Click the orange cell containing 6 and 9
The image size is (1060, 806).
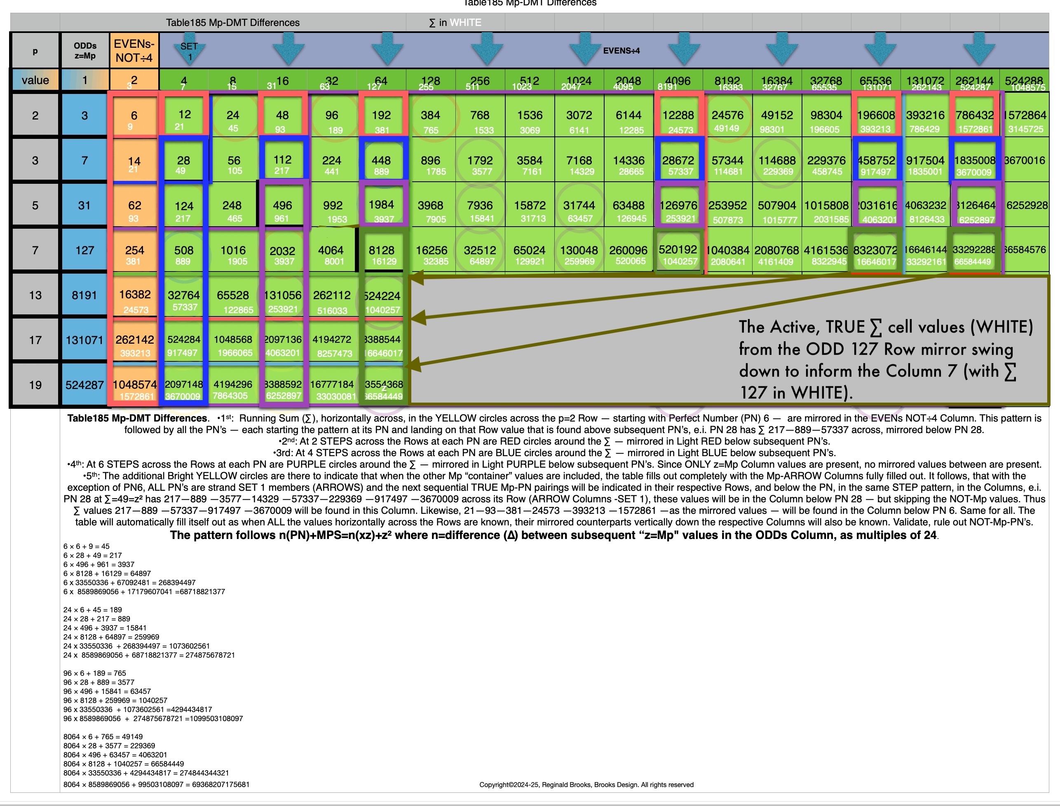[x=134, y=116]
